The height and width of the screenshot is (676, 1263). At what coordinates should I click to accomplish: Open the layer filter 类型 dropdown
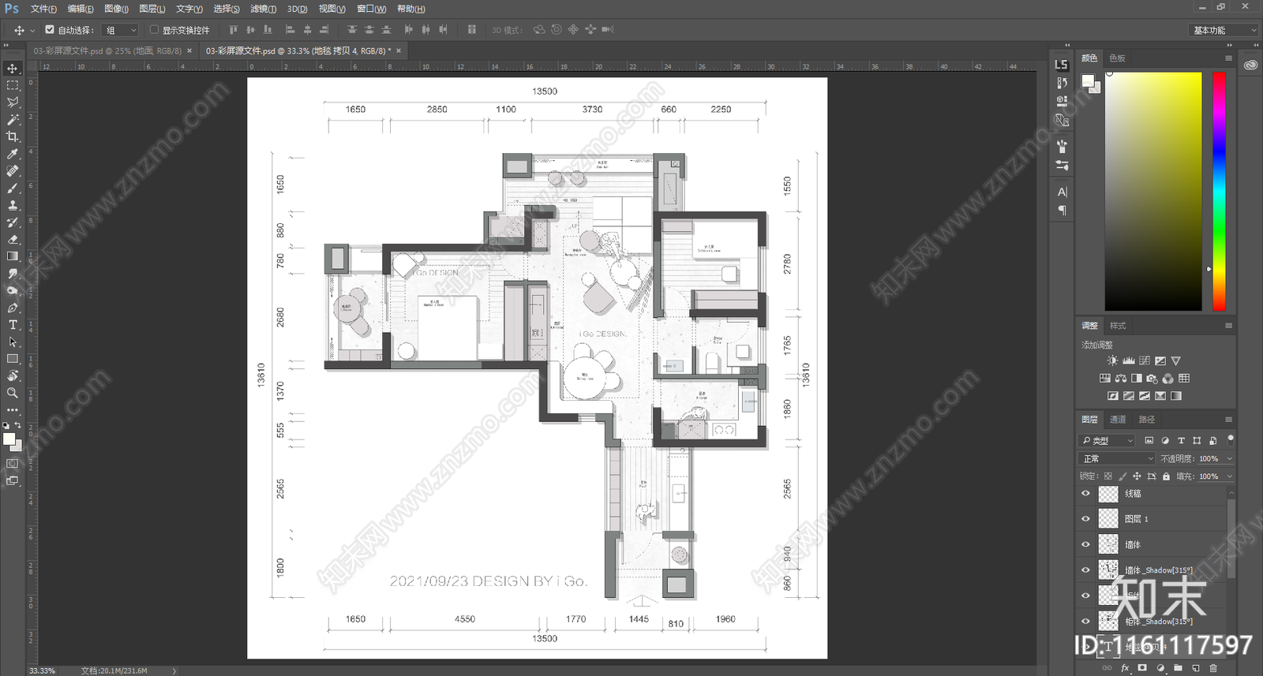coord(1107,440)
